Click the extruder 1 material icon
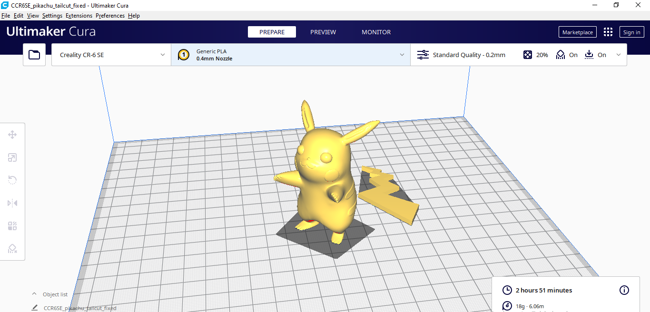Viewport: 650px width, 312px height. click(184, 55)
